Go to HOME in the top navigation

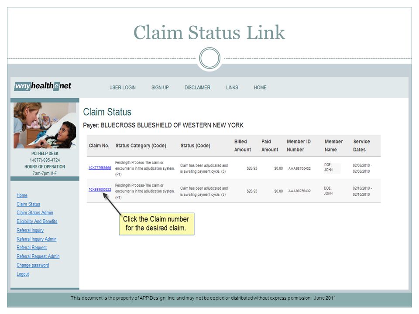pos(260,88)
